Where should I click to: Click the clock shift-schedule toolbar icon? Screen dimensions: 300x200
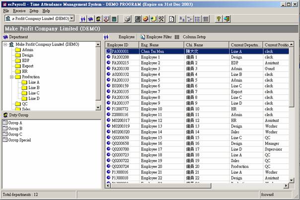coord(106,19)
